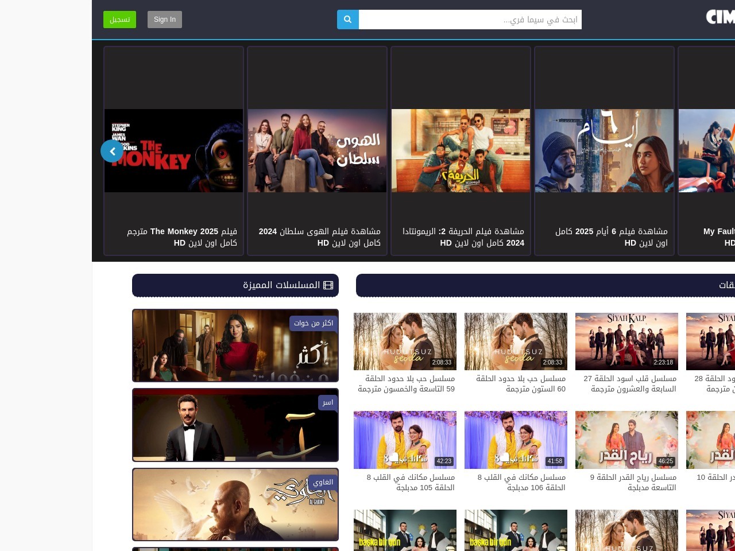This screenshot has width=735, height=551.
Task: Open The Monkey 2025 movie poster
Action: tap(174, 151)
